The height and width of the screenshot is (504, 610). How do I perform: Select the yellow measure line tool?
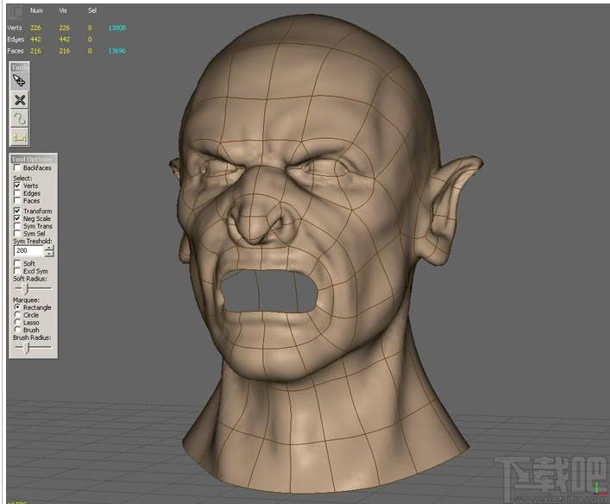point(20,137)
